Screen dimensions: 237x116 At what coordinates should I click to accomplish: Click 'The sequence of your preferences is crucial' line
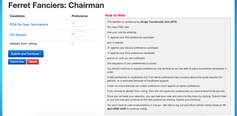point(132,63)
